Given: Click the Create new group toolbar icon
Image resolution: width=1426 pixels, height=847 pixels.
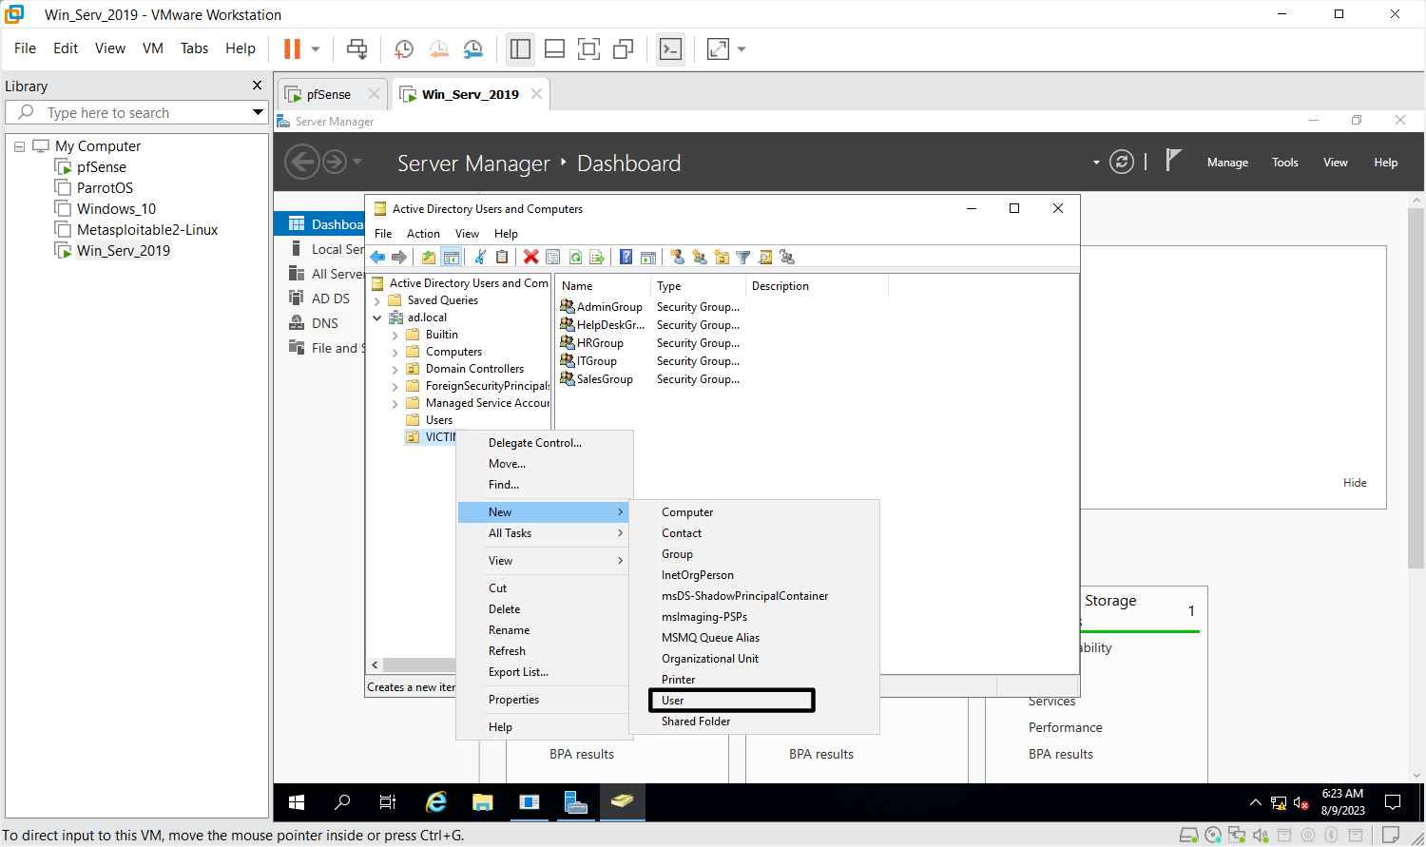Looking at the screenshot, I should pyautogui.click(x=700, y=257).
